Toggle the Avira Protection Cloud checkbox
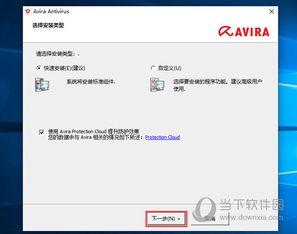The height and width of the screenshot is (234, 297). (x=41, y=132)
